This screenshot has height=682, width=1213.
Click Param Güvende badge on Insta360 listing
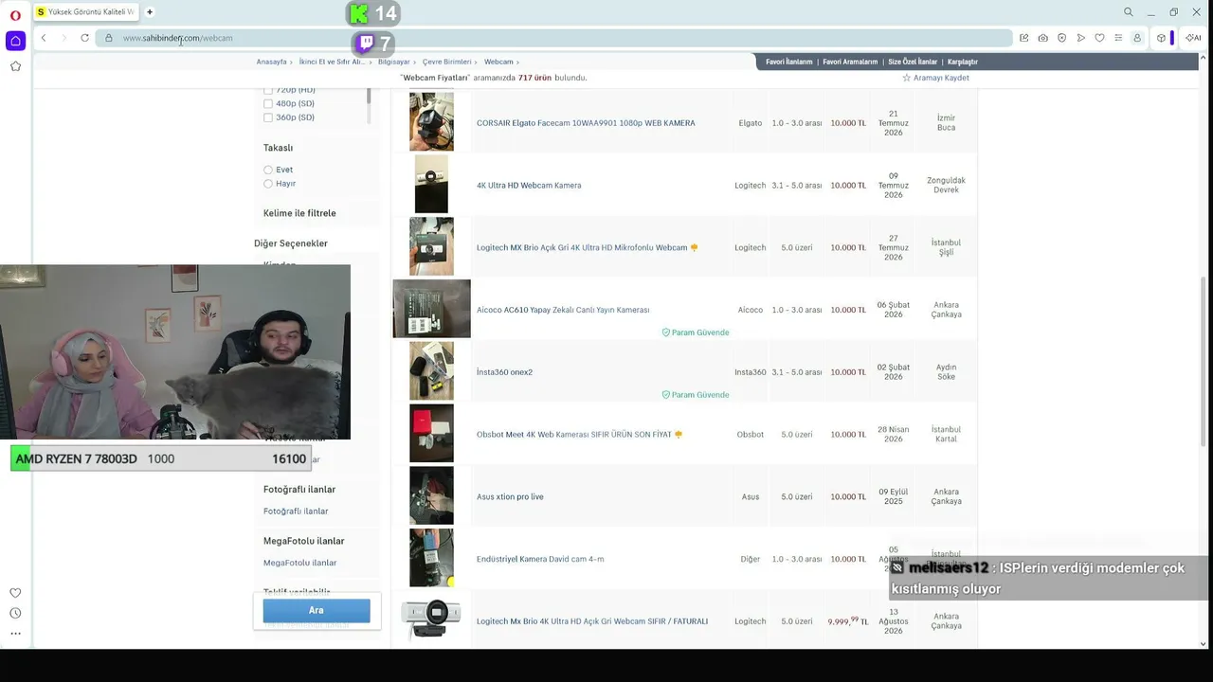[696, 395]
